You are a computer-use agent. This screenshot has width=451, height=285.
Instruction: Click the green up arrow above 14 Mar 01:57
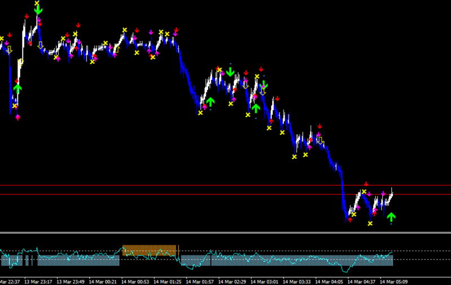tap(210, 102)
